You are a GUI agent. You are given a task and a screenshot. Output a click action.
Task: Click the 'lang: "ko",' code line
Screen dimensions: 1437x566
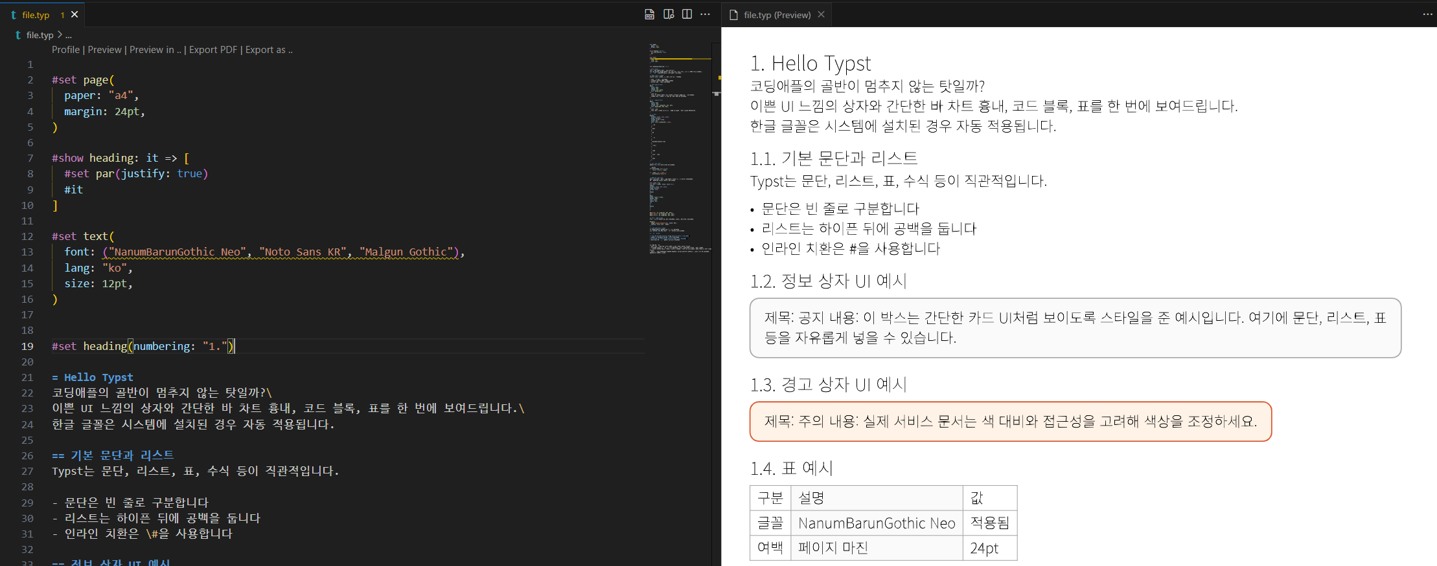98,268
